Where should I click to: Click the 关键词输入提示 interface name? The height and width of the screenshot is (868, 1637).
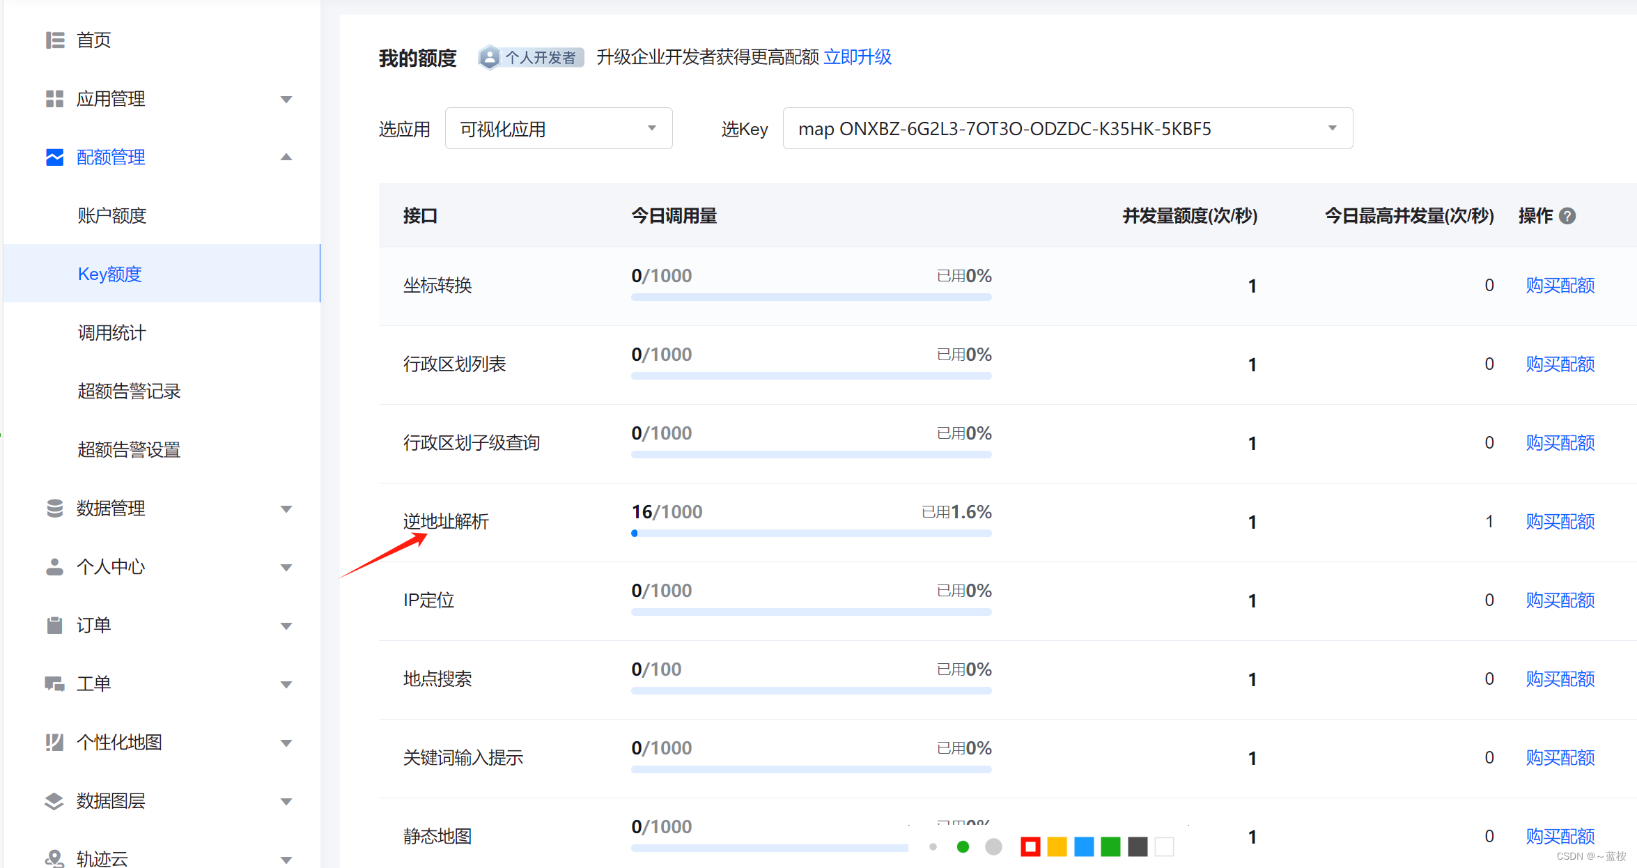coord(463,758)
